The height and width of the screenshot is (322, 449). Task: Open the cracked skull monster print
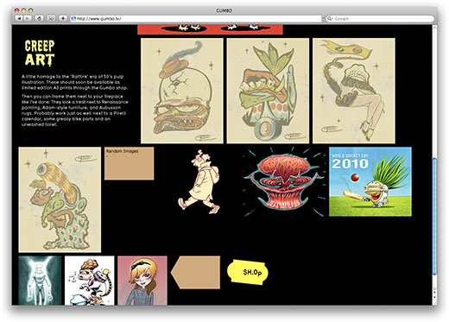(182, 91)
